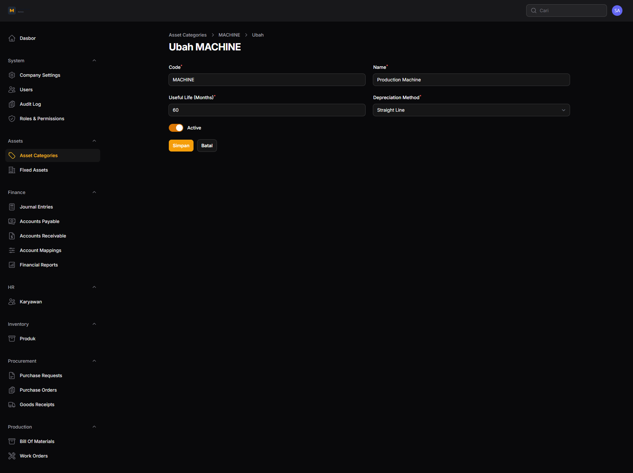Click the Cari search box
Viewport: 633px width, 473px height.
tap(566, 11)
